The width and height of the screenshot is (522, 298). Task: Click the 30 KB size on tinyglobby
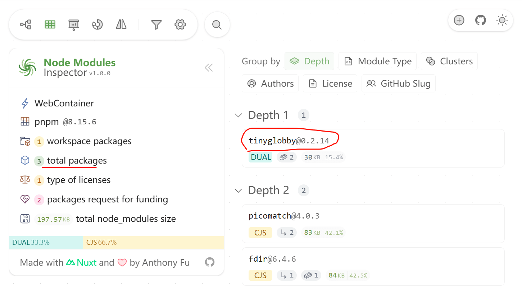tap(312, 157)
